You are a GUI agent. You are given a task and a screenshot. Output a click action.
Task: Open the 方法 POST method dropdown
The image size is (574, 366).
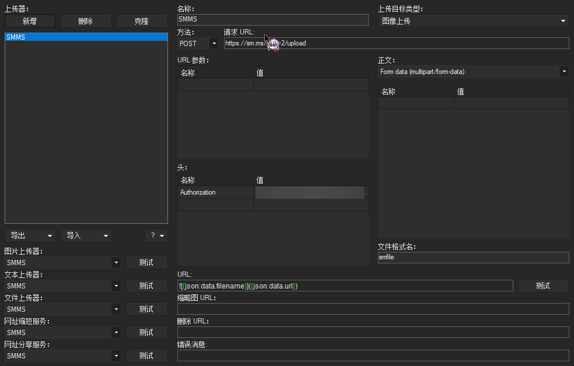tap(198, 44)
